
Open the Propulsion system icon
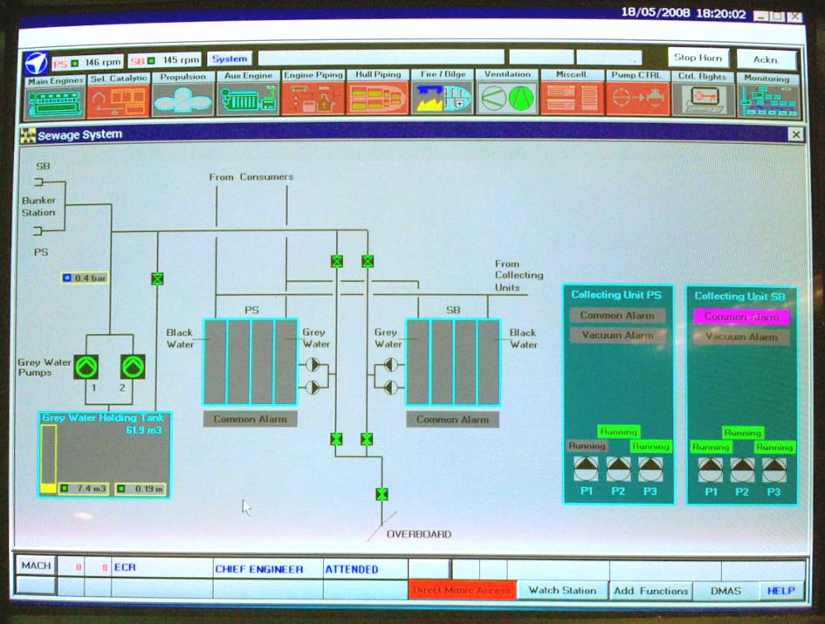(x=183, y=100)
